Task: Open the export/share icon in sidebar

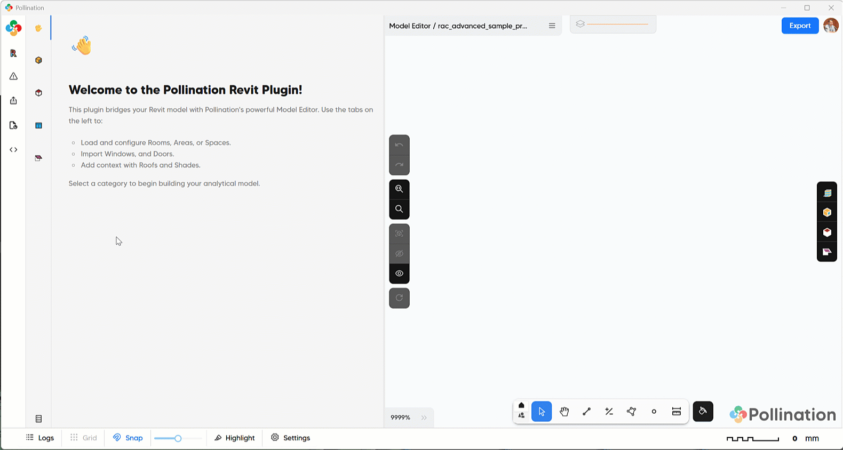Action: point(13,100)
